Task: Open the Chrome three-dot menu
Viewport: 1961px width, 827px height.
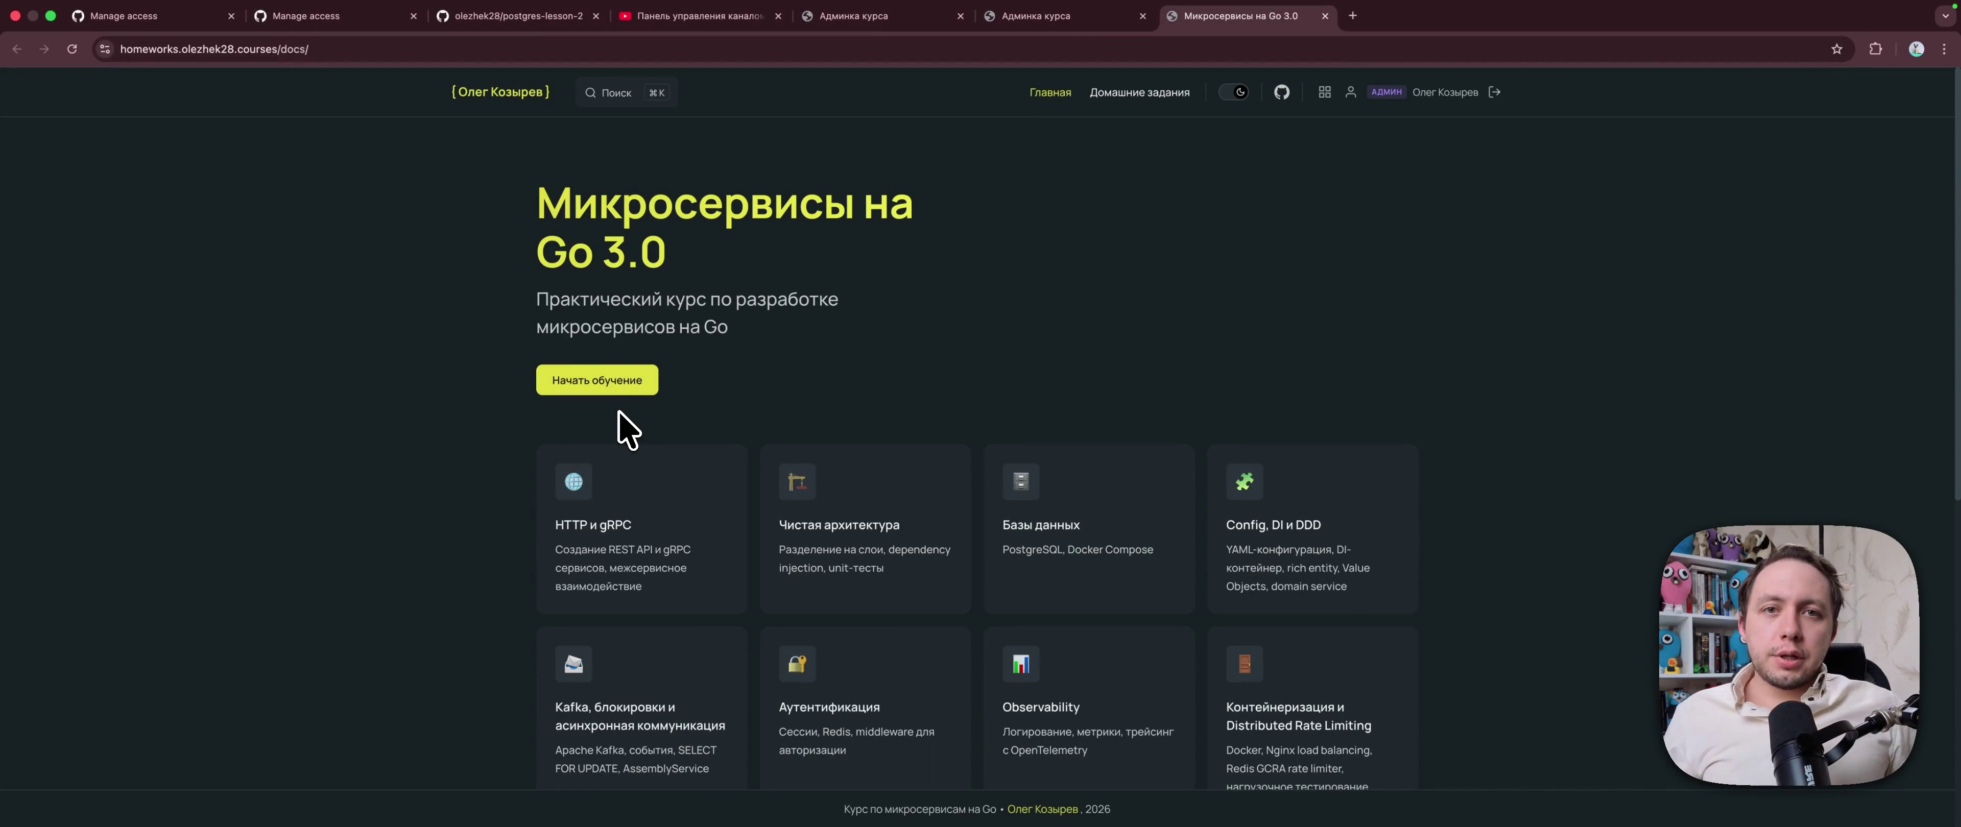Action: tap(1944, 48)
